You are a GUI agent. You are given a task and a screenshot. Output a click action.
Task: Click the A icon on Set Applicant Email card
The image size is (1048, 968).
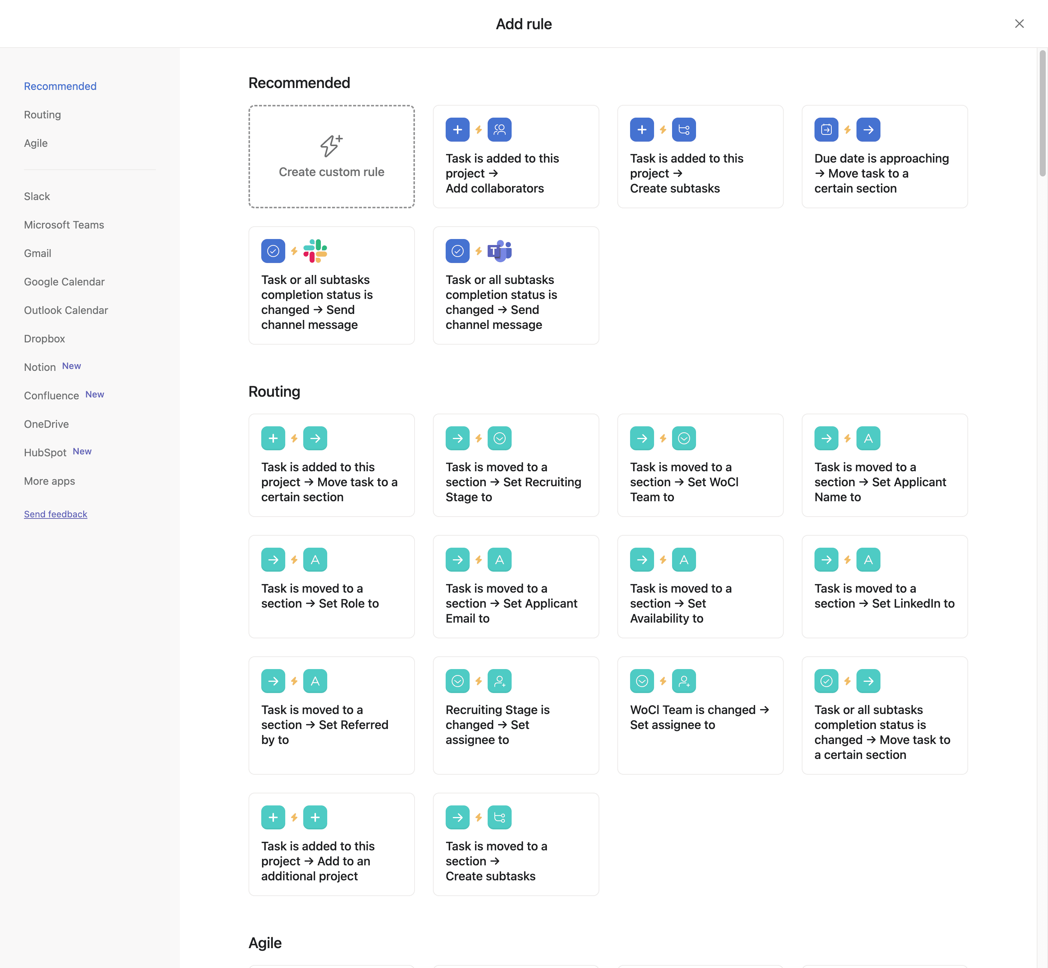pos(499,560)
